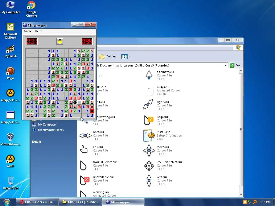Viewport: 275px width, 206px height.
Task: Select the horz.cur horizontal resize icon
Action: (x=85, y=135)
